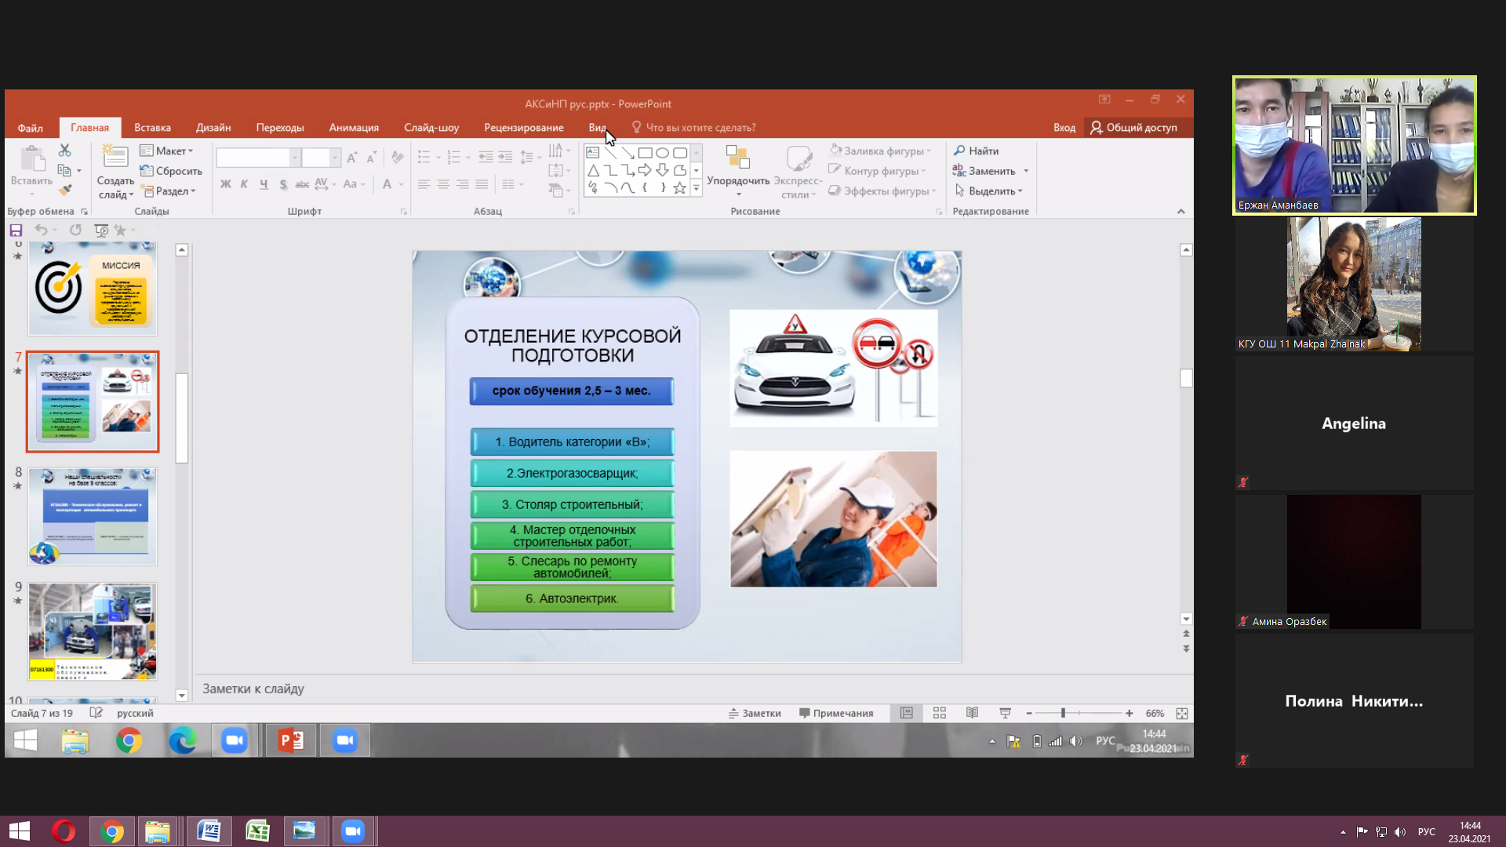The image size is (1506, 847).
Task: Select the Format Painter brush icon
Action: point(64,190)
